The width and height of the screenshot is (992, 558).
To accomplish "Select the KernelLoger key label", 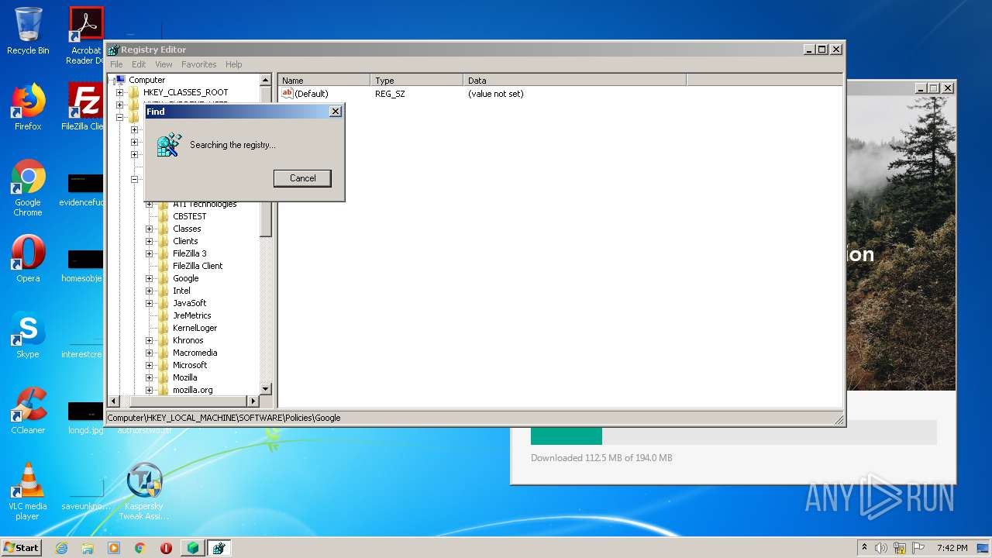I will (x=195, y=328).
